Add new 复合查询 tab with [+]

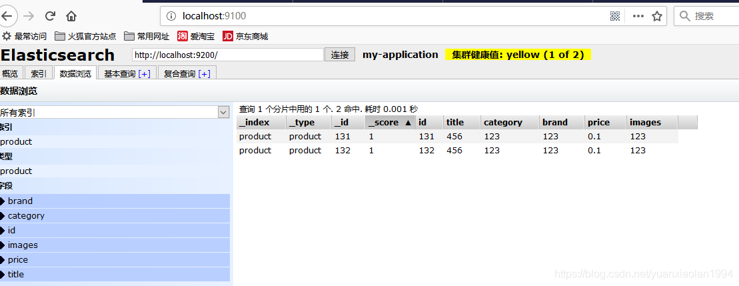204,74
